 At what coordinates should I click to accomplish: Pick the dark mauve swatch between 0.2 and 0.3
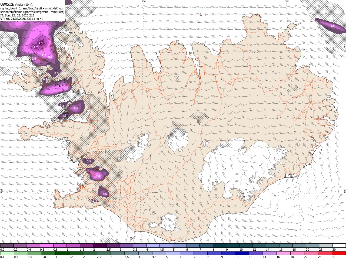coord(7,246)
